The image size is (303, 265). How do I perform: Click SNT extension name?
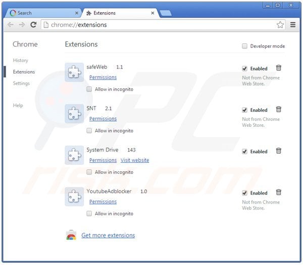click(91, 108)
